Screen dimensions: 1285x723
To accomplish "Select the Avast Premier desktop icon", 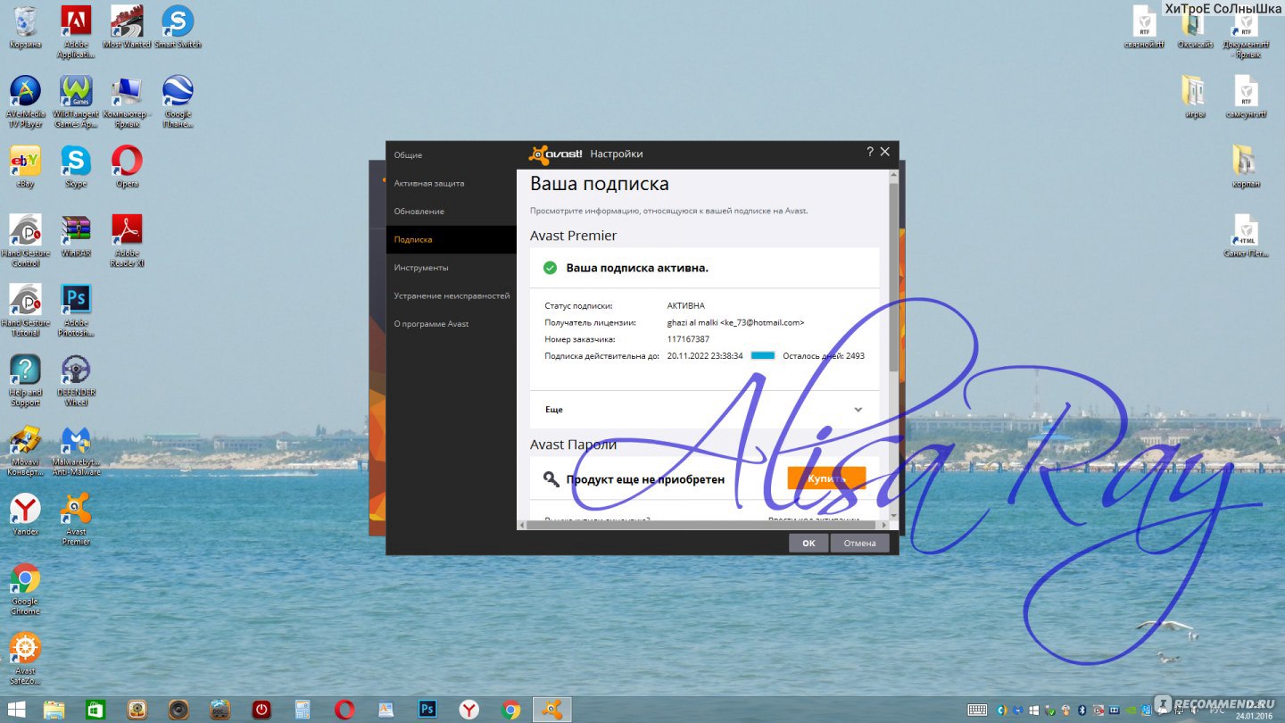I will tap(76, 519).
